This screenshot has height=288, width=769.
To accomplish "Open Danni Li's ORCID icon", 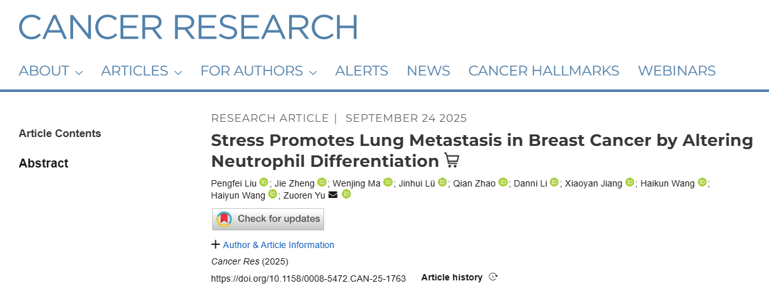I will pos(554,183).
